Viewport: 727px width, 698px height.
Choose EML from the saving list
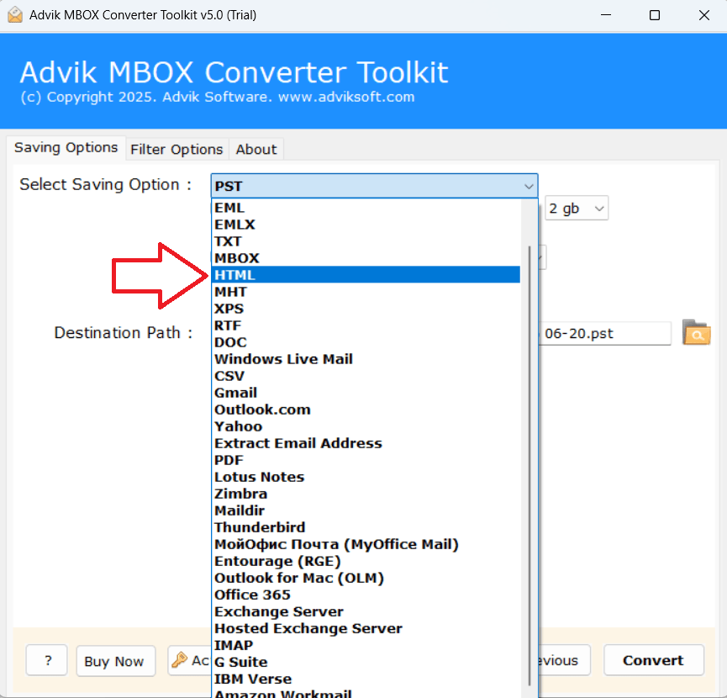coord(366,208)
